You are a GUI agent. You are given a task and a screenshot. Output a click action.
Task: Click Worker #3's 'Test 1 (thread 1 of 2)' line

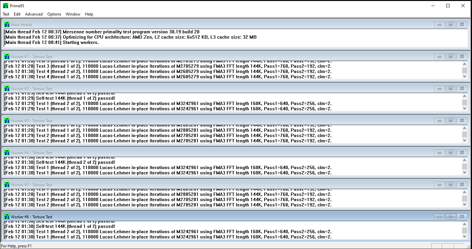coord(168,130)
